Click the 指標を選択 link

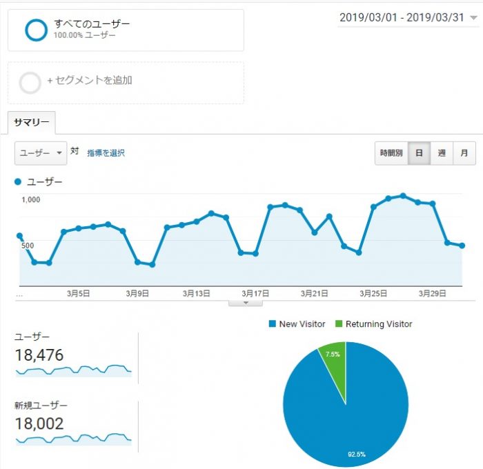coord(106,153)
